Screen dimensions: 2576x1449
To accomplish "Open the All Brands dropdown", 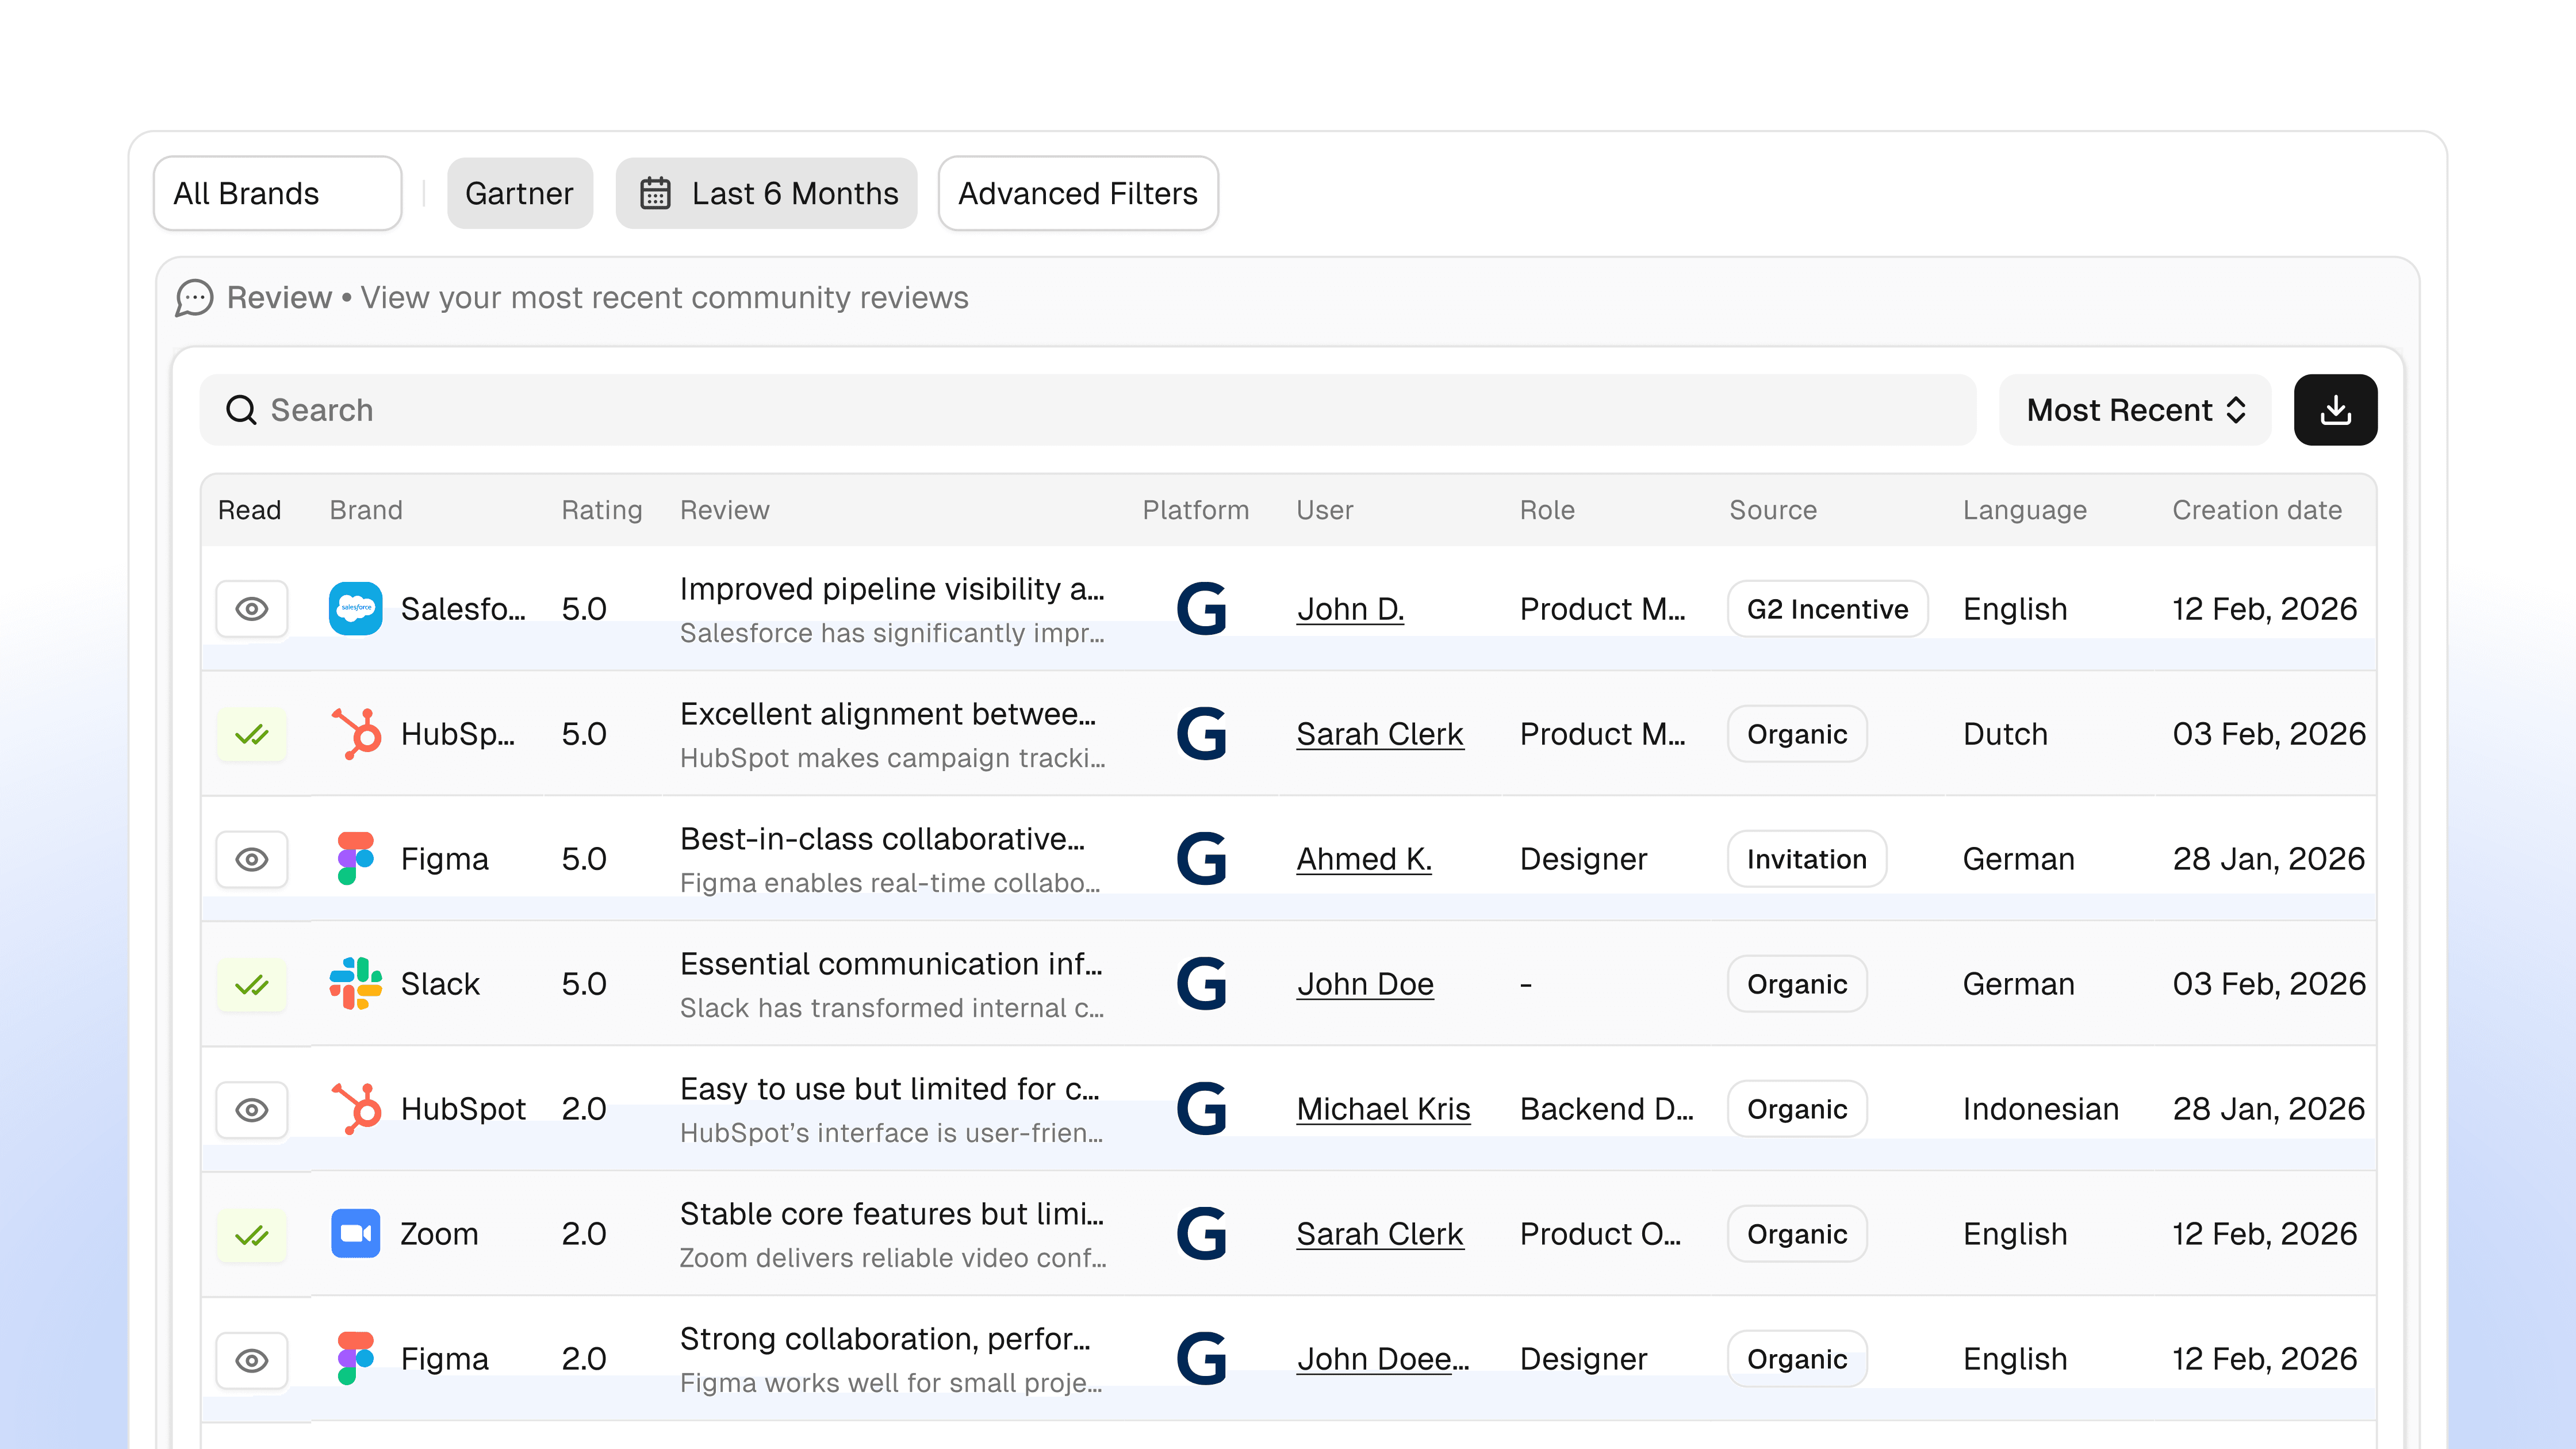I will pyautogui.click(x=277, y=193).
